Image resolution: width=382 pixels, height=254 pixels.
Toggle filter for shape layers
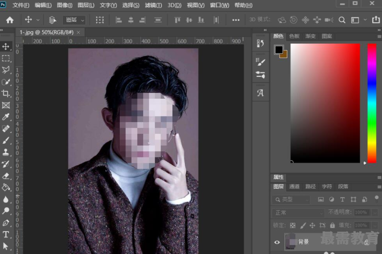(x=353, y=199)
